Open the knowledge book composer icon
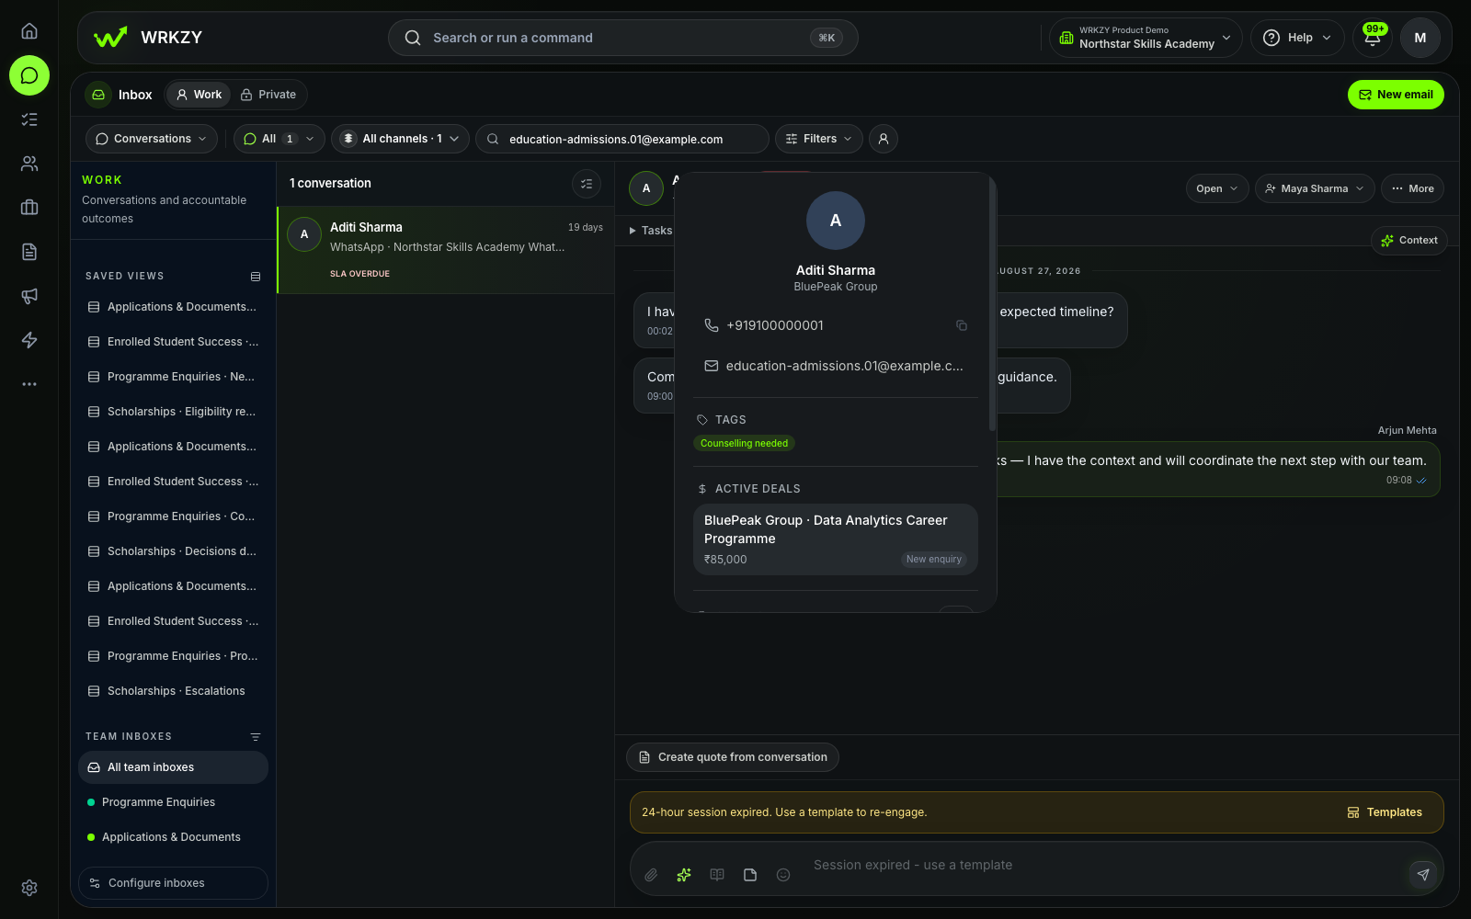The height and width of the screenshot is (919, 1471). point(717,875)
